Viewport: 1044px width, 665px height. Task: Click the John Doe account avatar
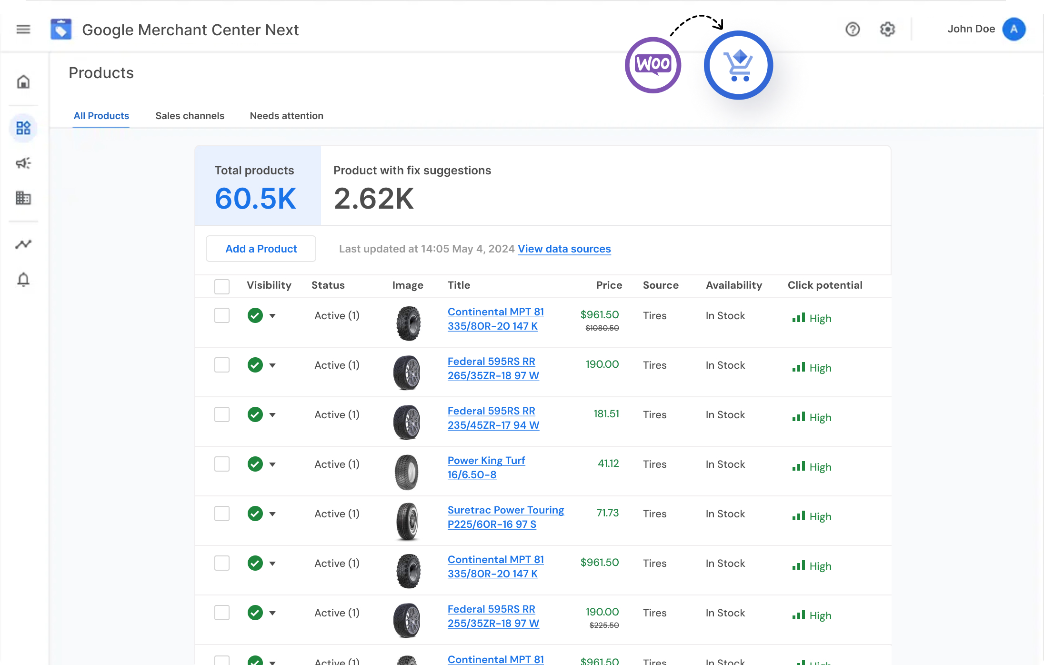tap(1014, 29)
